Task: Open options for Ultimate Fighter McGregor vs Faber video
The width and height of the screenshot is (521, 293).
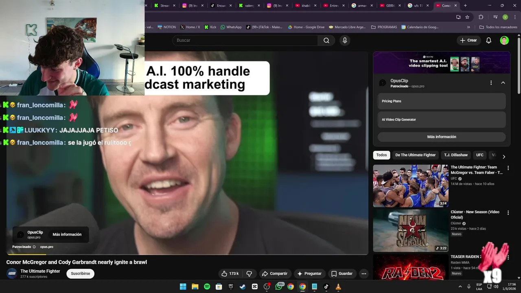Action: [508, 168]
